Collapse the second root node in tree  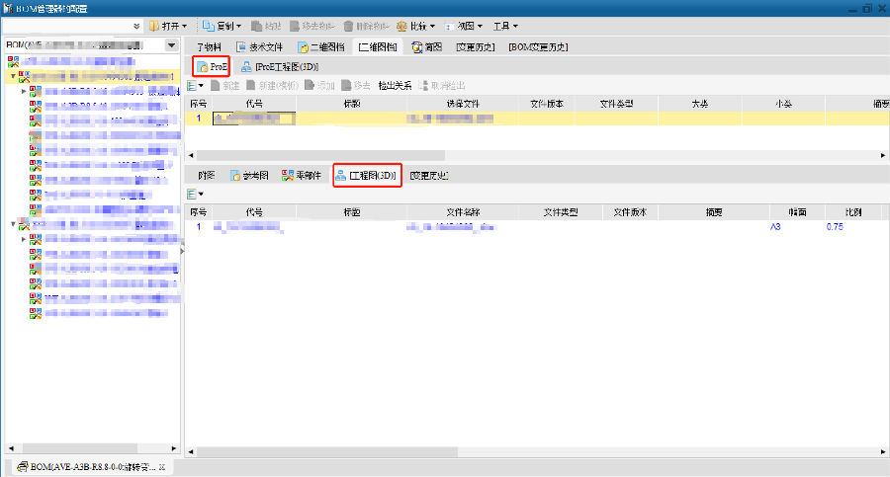[x=14, y=225]
